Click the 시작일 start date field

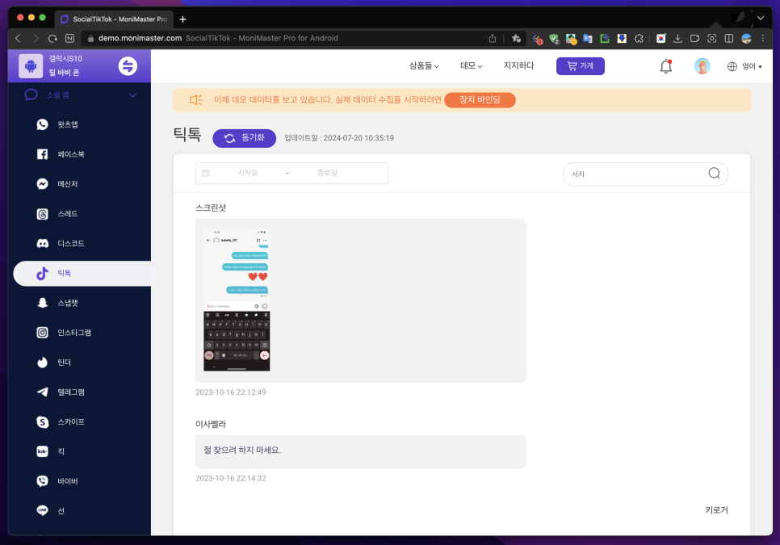(x=248, y=173)
